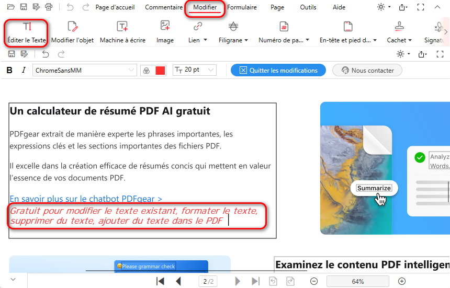Open a file with the folder icon

click(x=11, y=7)
